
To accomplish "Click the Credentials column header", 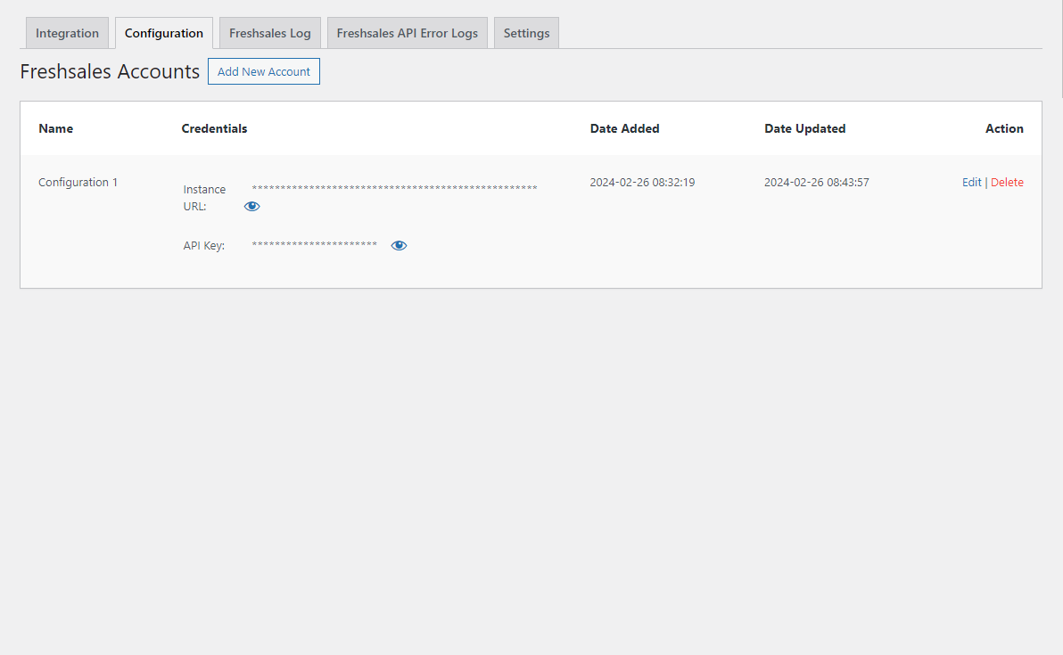I will pos(214,128).
